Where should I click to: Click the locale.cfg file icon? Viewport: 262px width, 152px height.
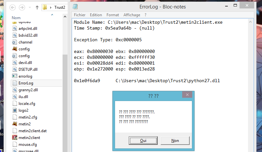coord(15,104)
